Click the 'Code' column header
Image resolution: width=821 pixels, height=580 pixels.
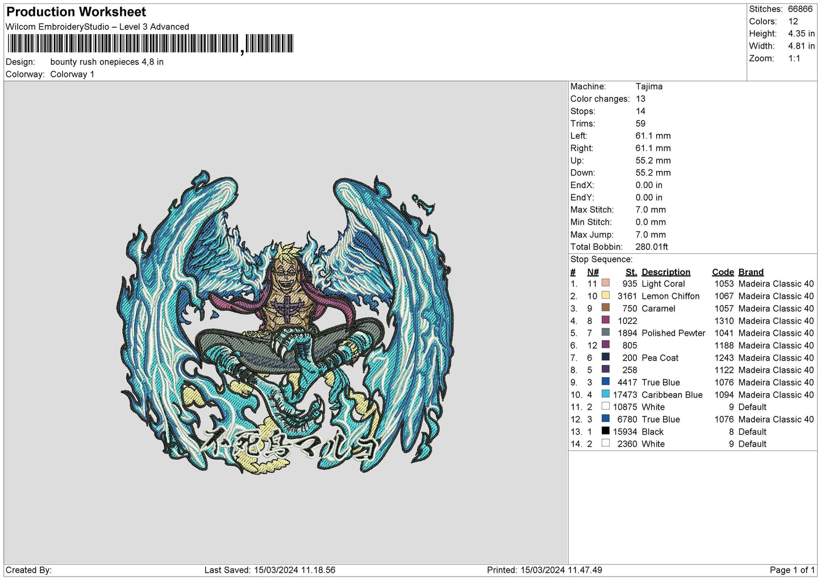(723, 272)
